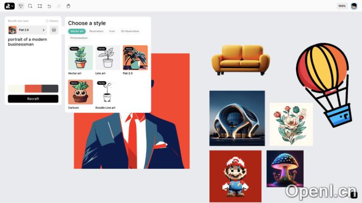Open the sliders settings icon beside Flat 2.0

54,30
